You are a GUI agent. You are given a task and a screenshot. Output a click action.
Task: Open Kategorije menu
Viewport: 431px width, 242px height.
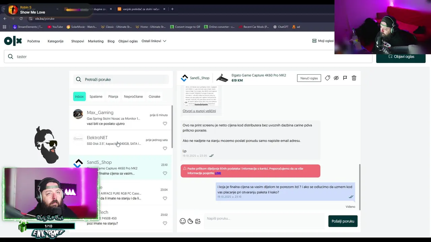coord(56,41)
